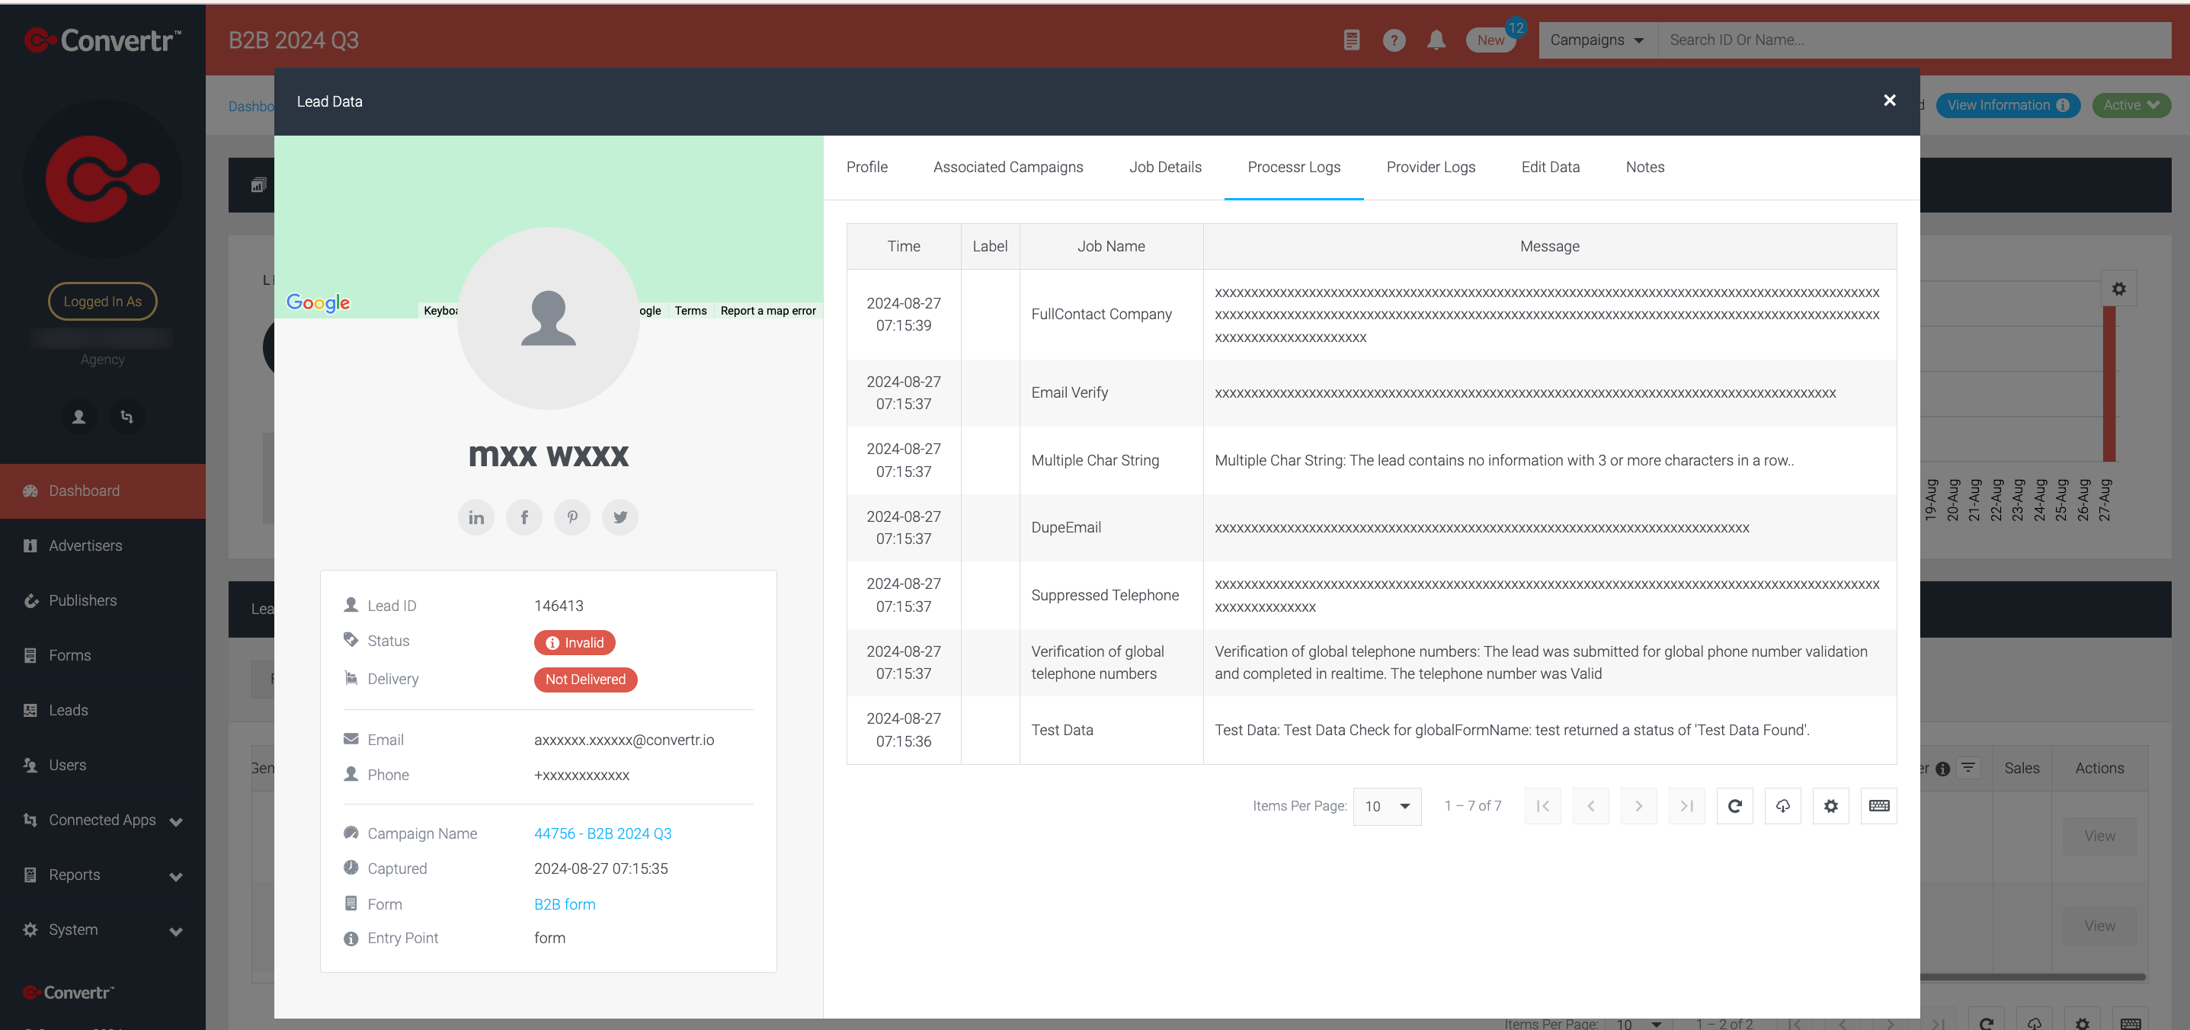Click the Search ID Or Name field
Screen dimensions: 2190x1030
coord(1915,40)
